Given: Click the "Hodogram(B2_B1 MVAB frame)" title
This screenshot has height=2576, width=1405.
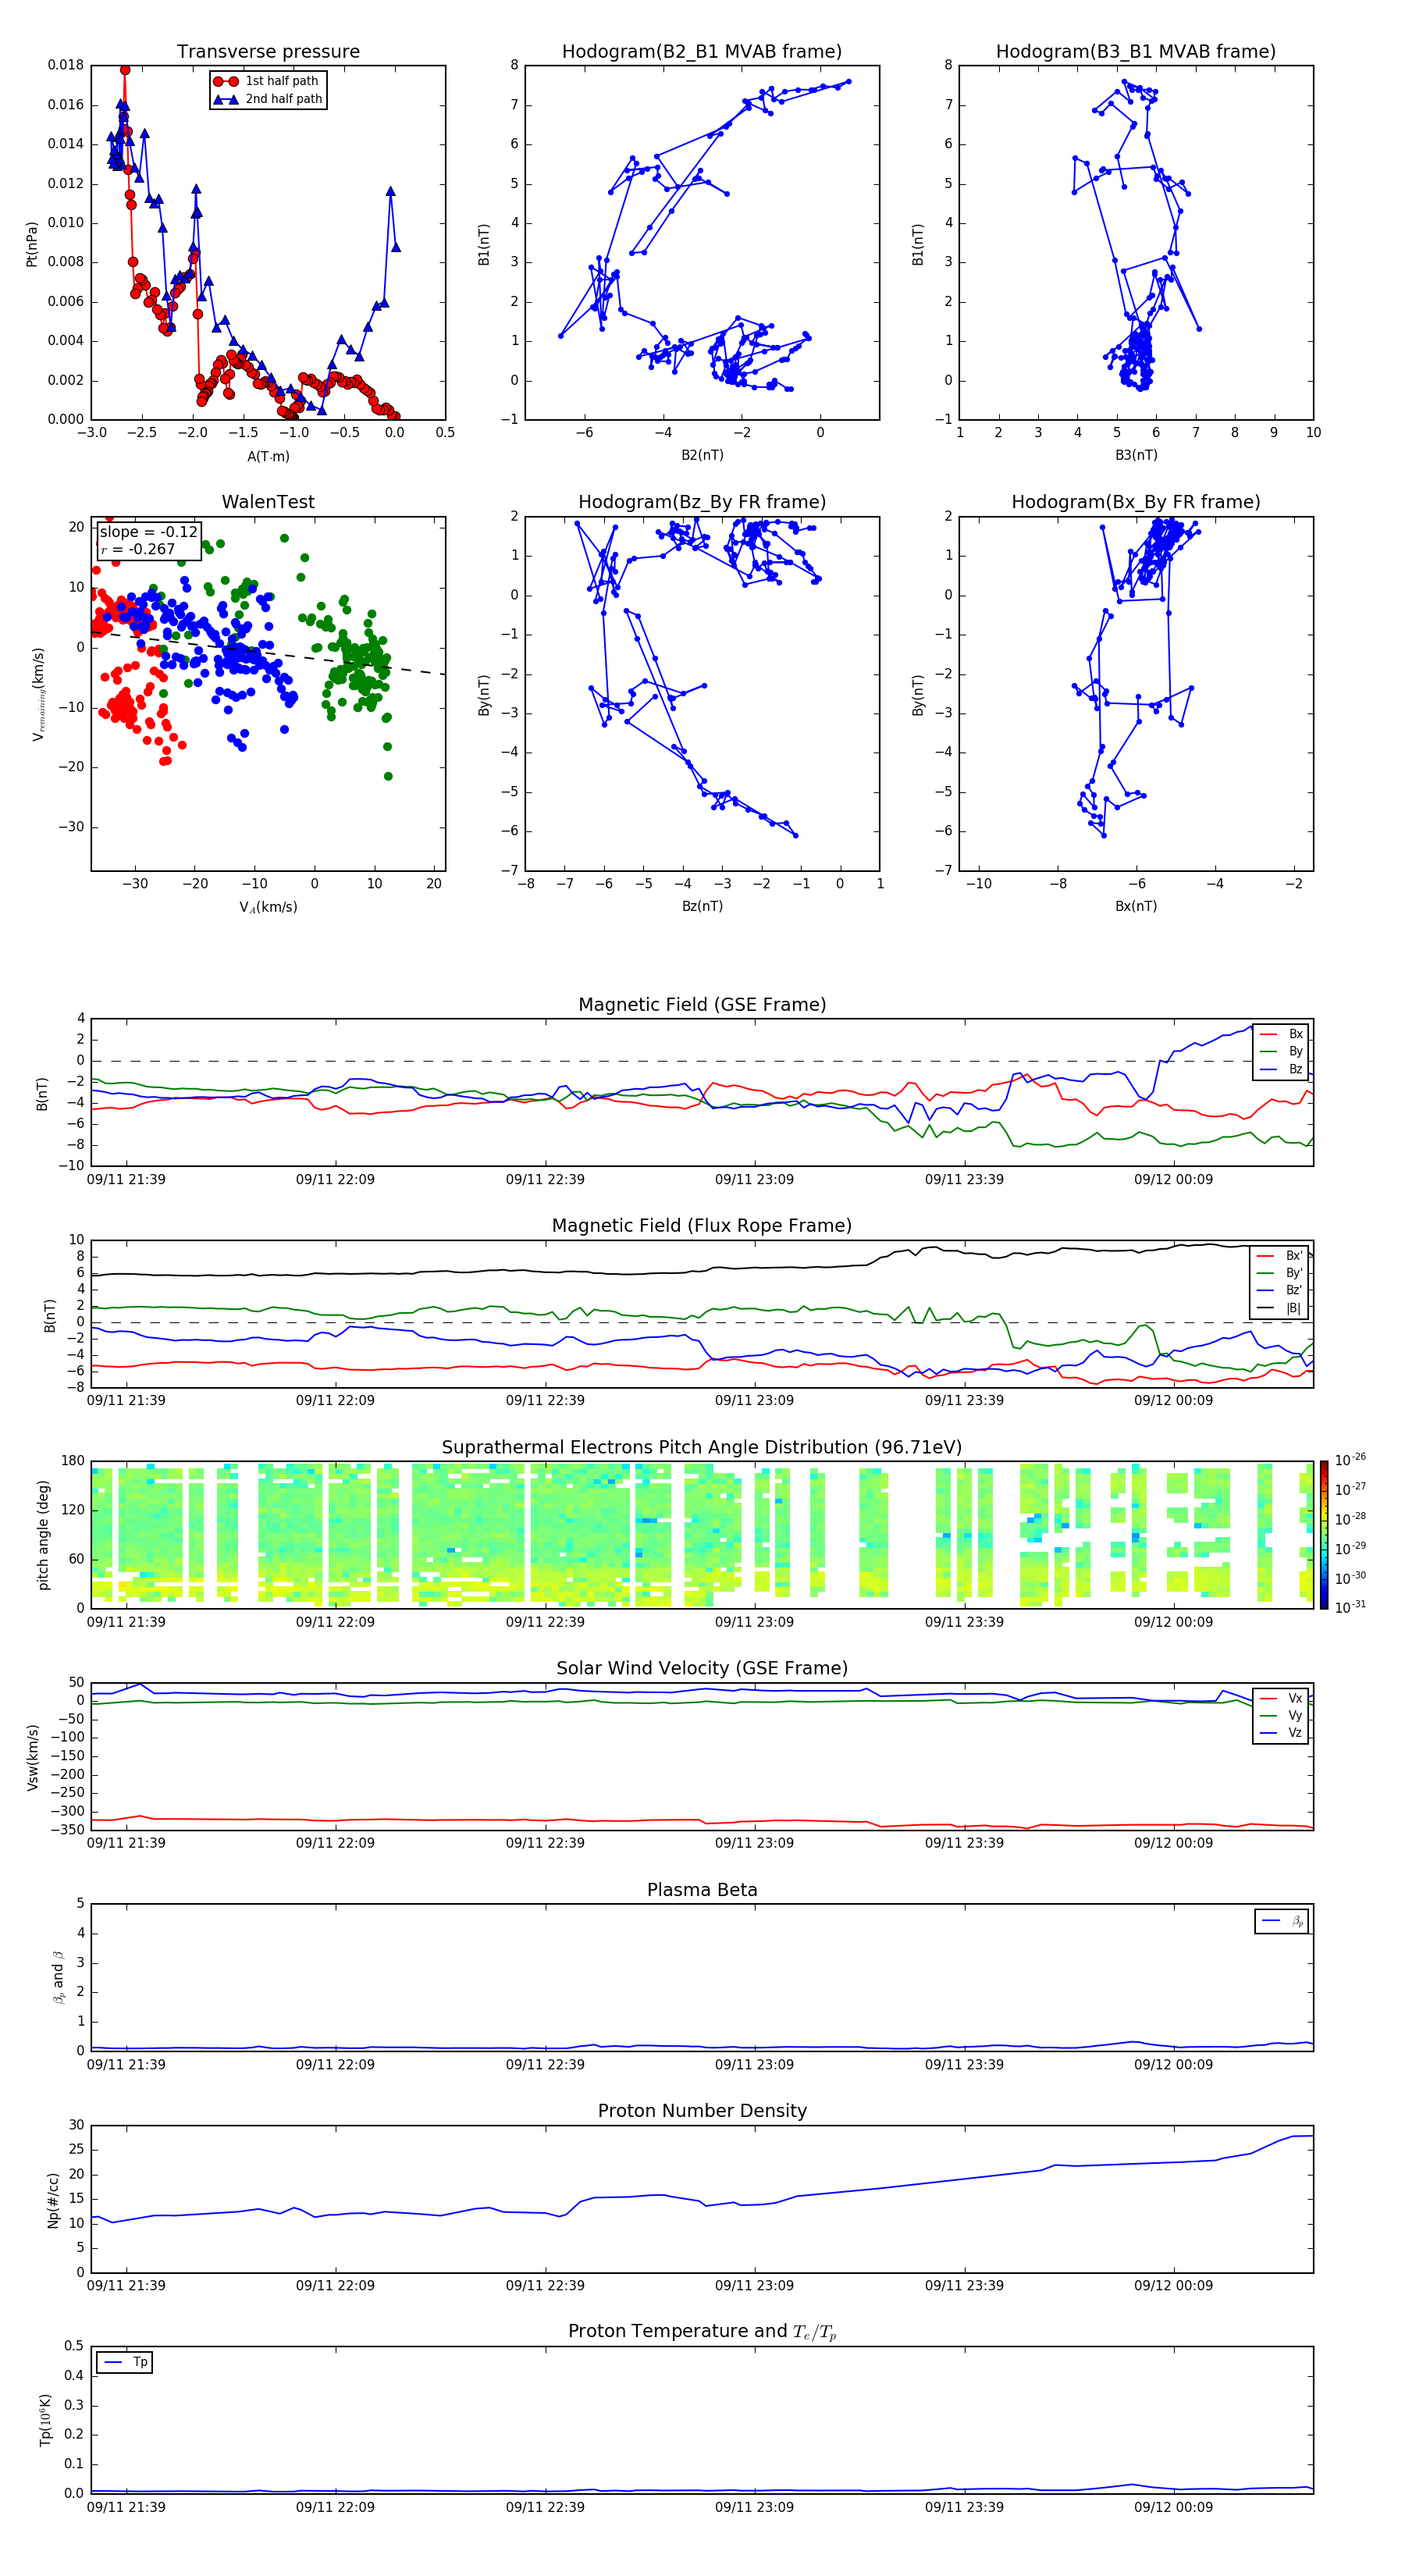Looking at the screenshot, I should [x=702, y=51].
